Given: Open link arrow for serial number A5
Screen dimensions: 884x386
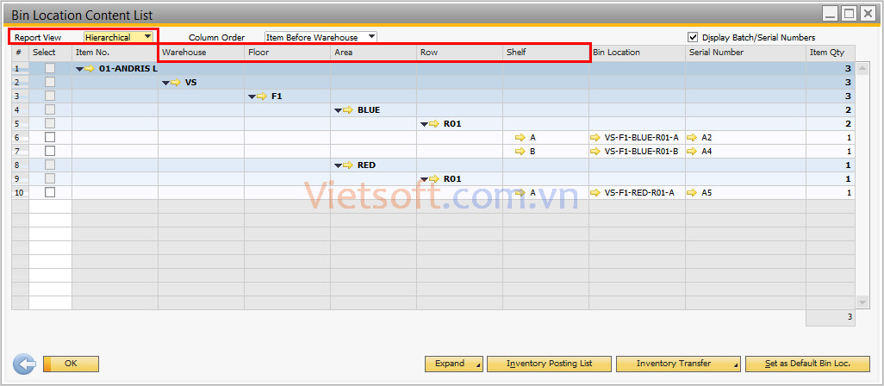Looking at the screenshot, I should [x=692, y=192].
